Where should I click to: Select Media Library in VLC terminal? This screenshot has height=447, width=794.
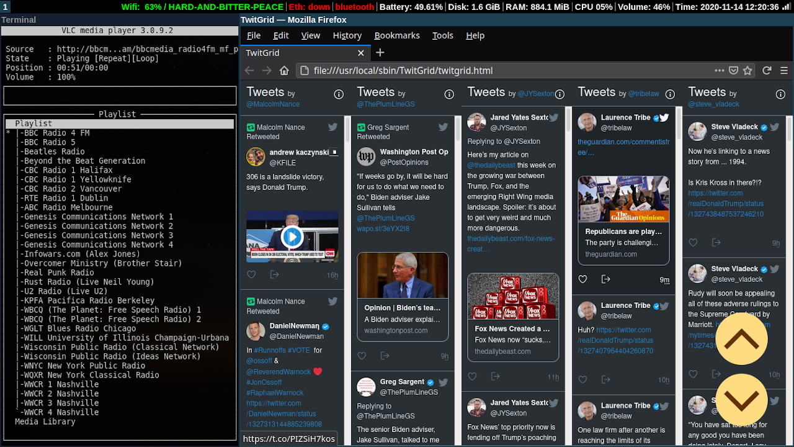pyautogui.click(x=45, y=422)
